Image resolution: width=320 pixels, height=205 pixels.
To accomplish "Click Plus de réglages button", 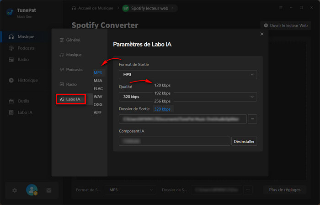I will tap(285, 190).
